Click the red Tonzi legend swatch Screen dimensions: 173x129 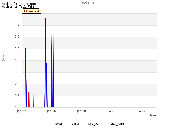(51, 124)
